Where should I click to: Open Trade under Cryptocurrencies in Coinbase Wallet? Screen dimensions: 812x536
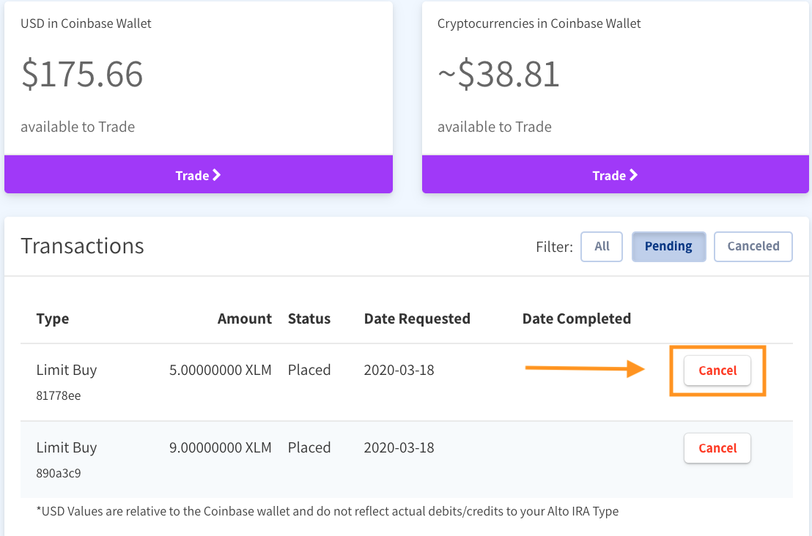615,175
